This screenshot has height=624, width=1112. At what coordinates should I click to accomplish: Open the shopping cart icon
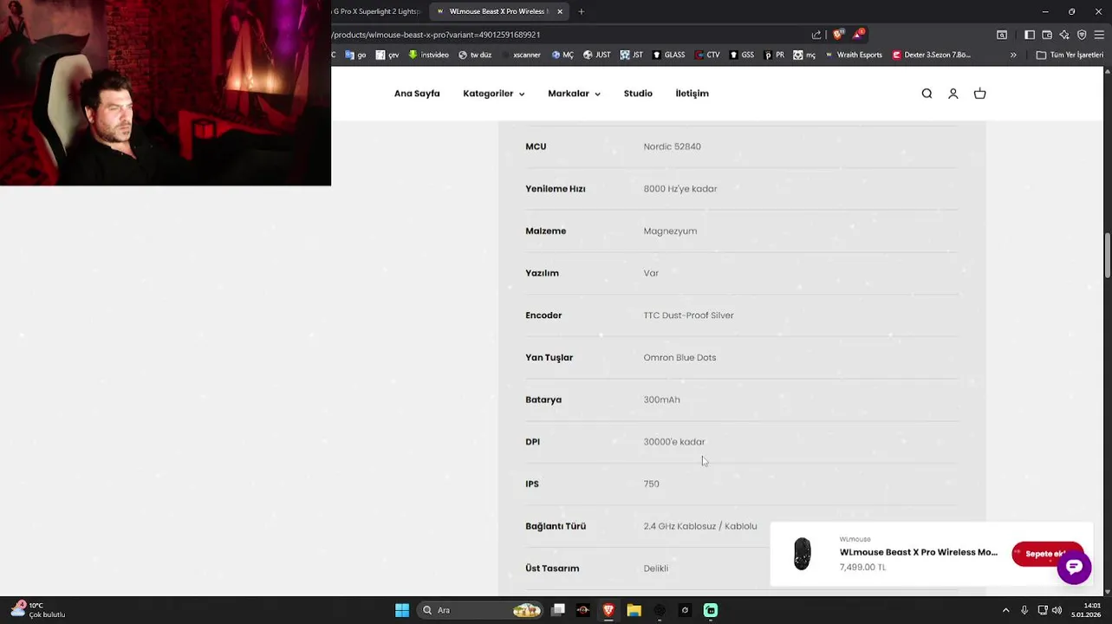click(x=979, y=94)
